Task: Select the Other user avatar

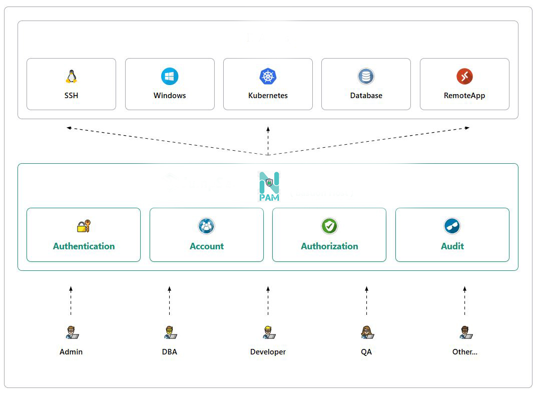Action: tap(465, 332)
